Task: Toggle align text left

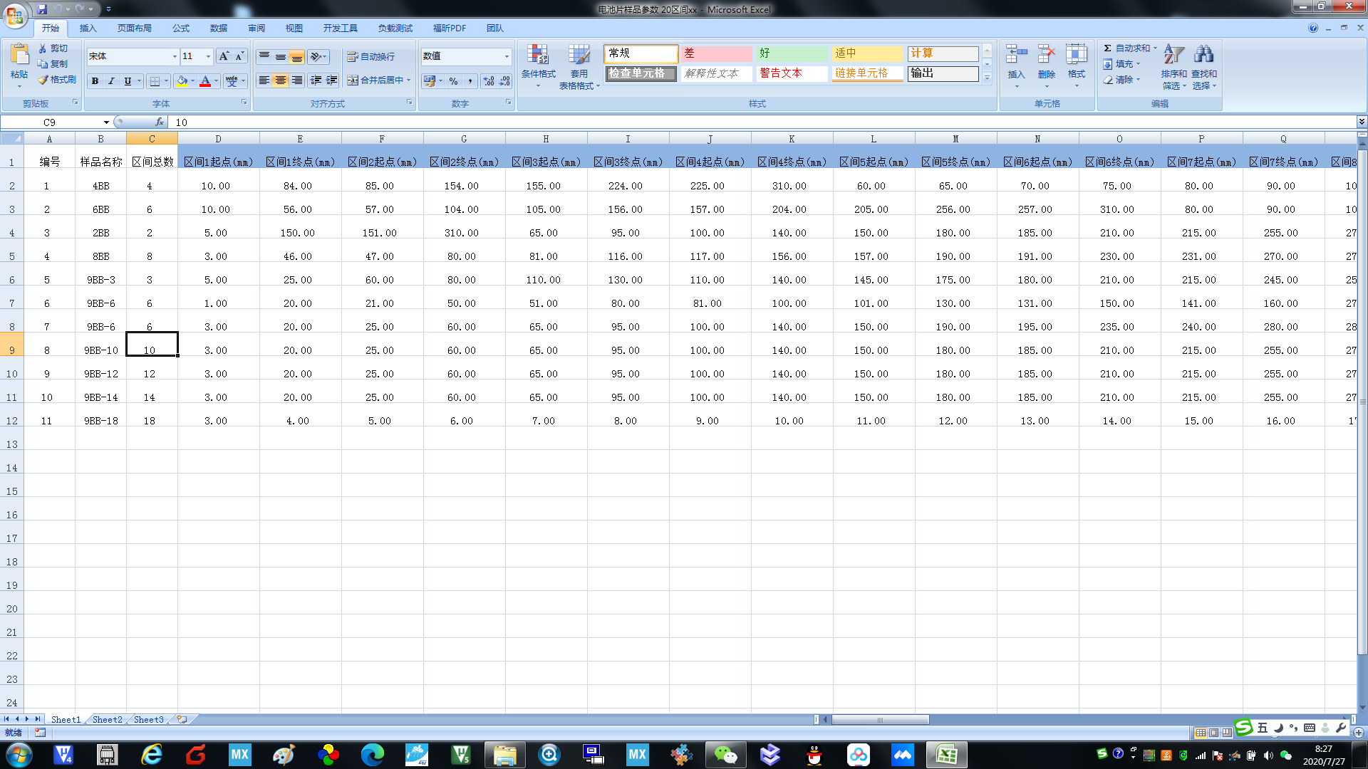Action: pyautogui.click(x=264, y=80)
